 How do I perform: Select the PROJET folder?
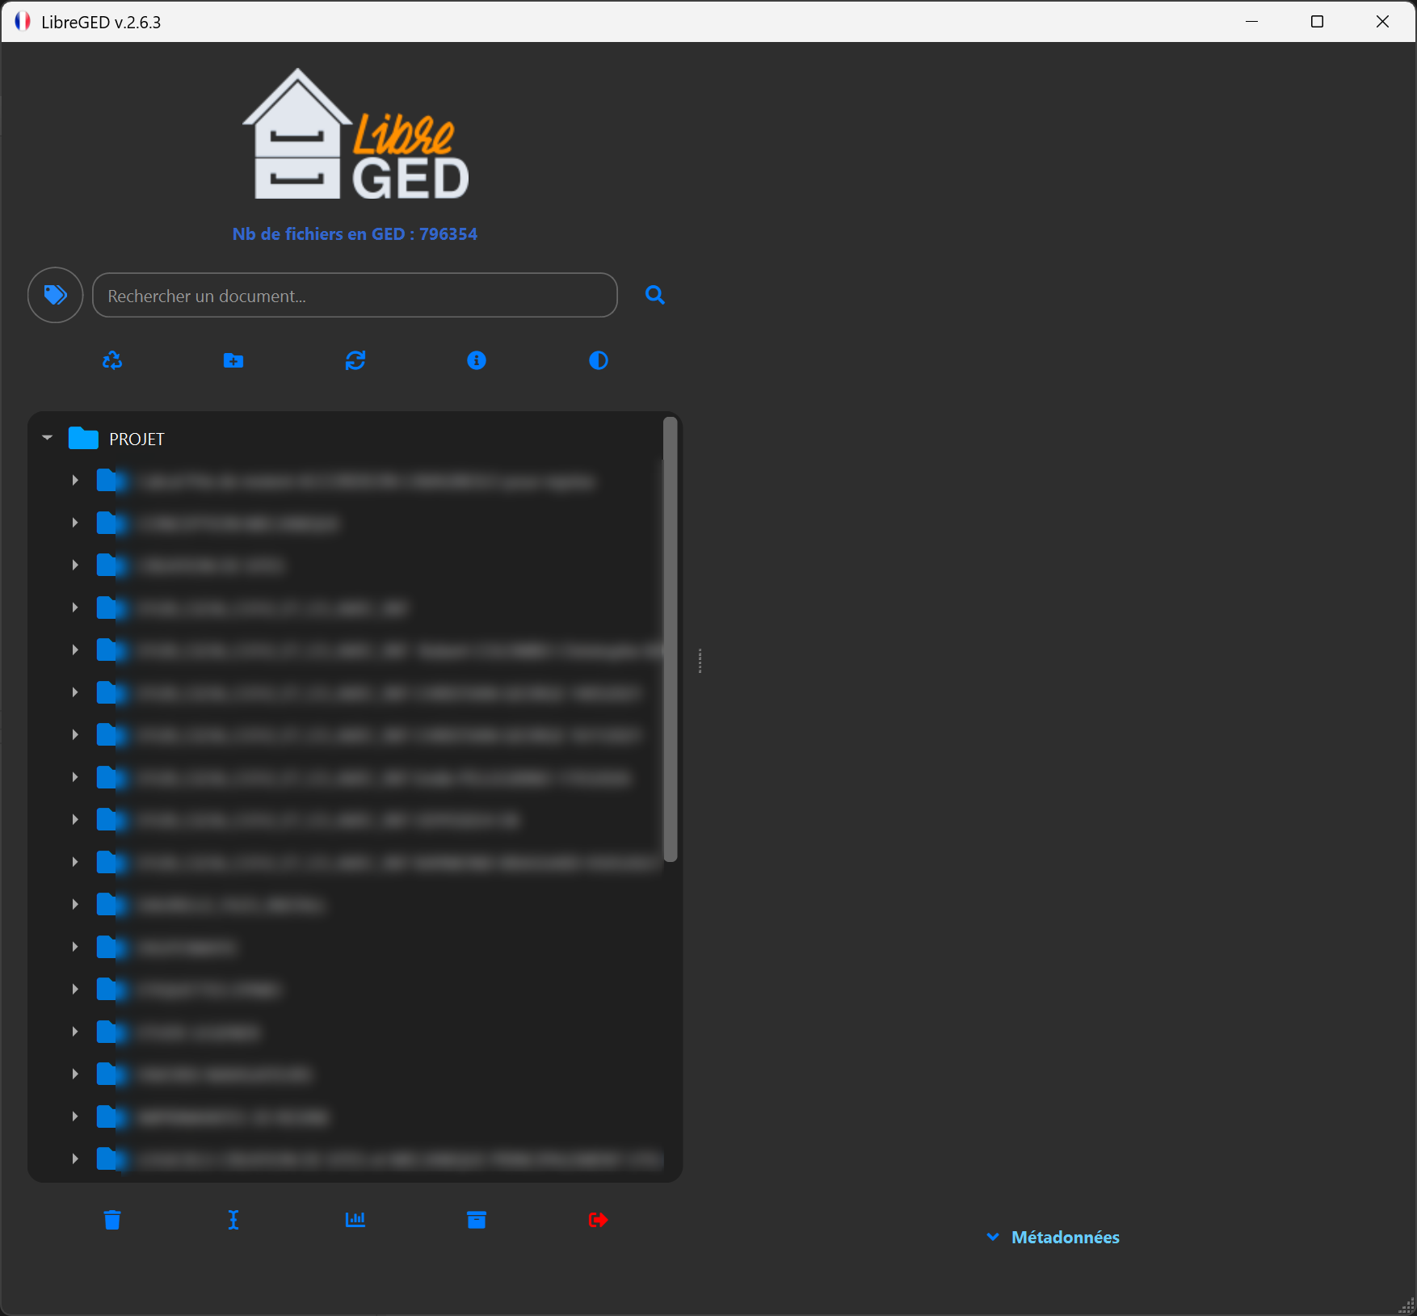pyautogui.click(x=137, y=439)
